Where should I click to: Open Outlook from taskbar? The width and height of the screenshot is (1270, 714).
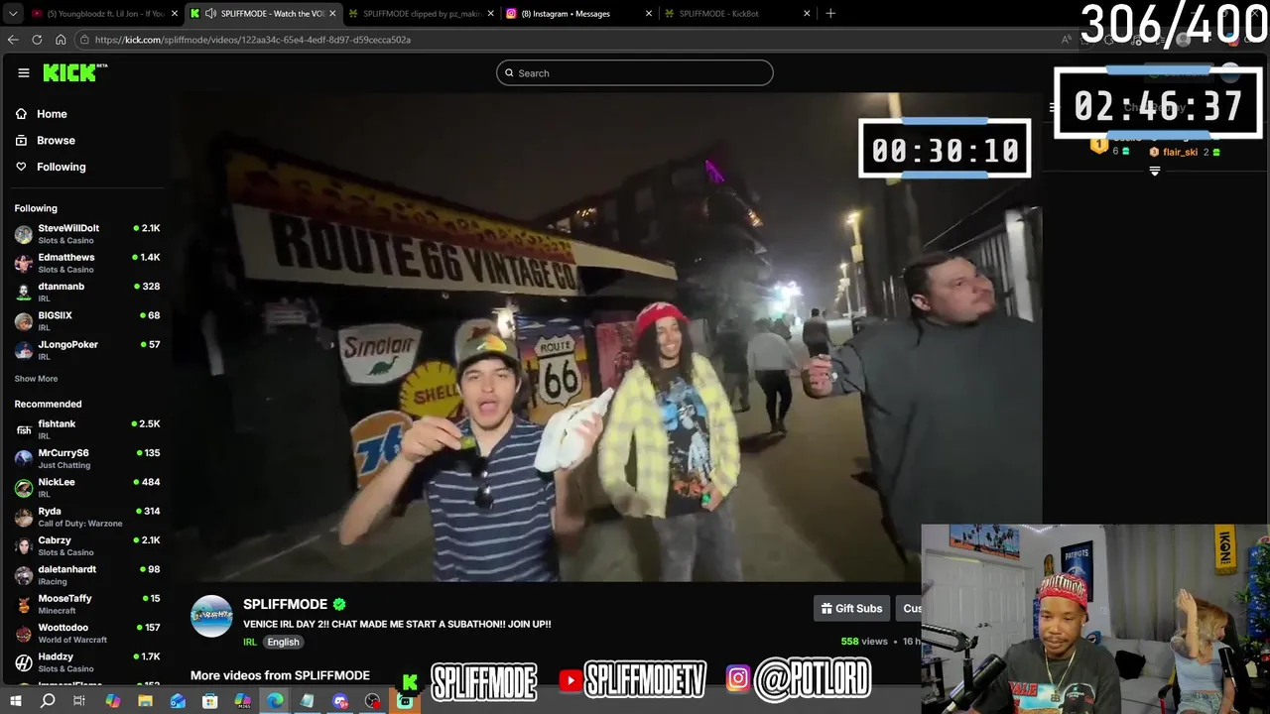[x=178, y=701]
